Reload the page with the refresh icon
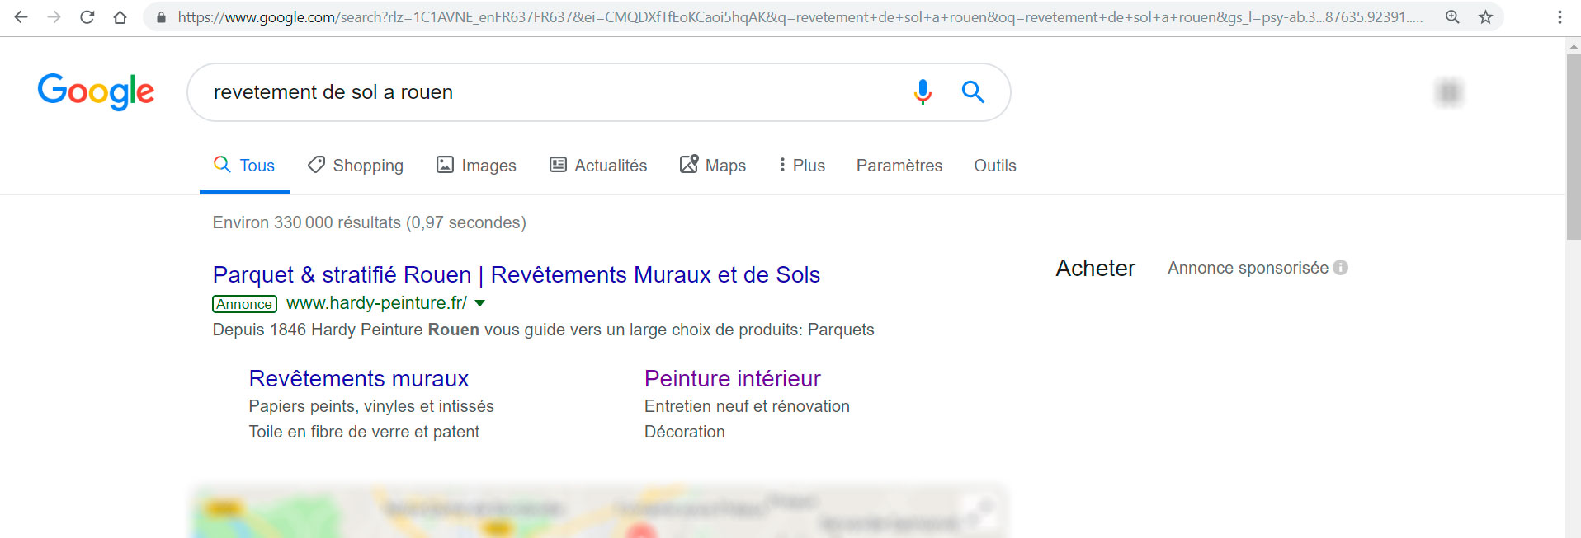The image size is (1581, 538). pos(87,17)
